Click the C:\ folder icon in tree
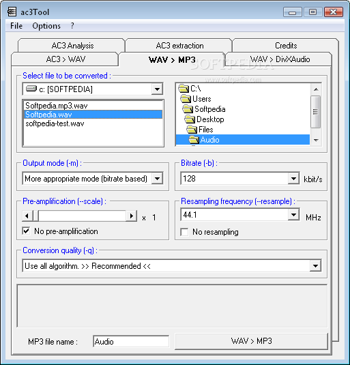 pyautogui.click(x=184, y=89)
